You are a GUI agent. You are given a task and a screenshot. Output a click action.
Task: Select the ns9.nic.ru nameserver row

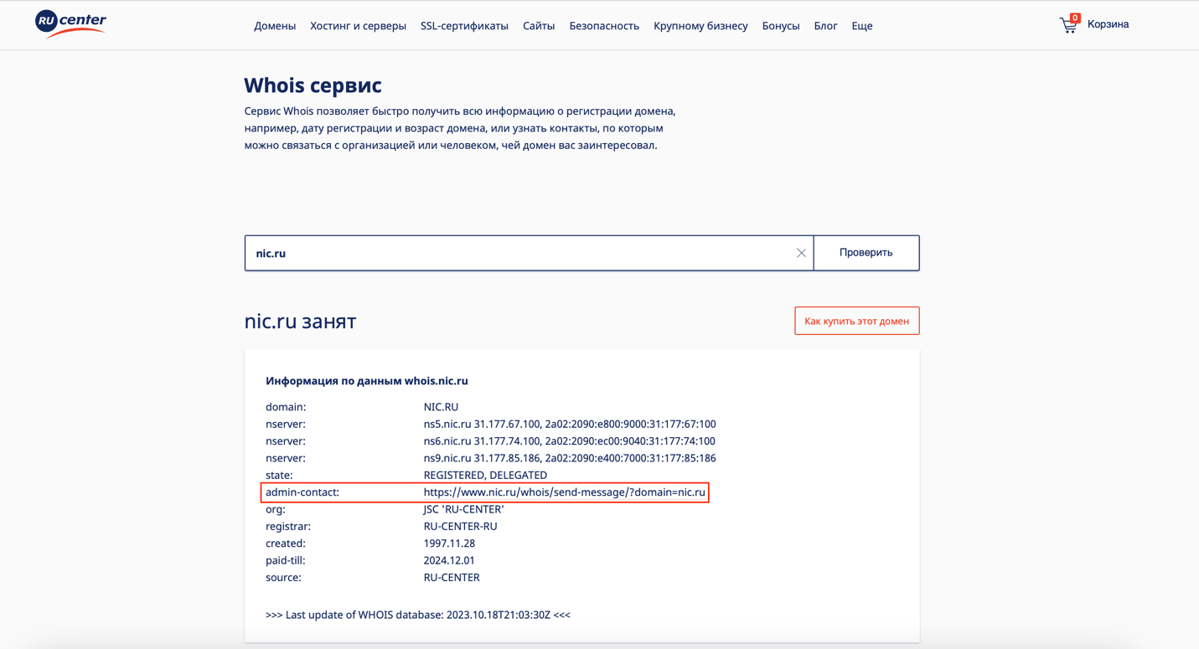pos(490,458)
